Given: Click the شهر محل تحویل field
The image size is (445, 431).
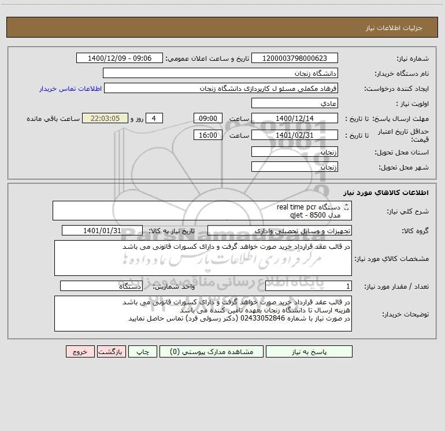Looking at the screenshot, I should [295, 167].
